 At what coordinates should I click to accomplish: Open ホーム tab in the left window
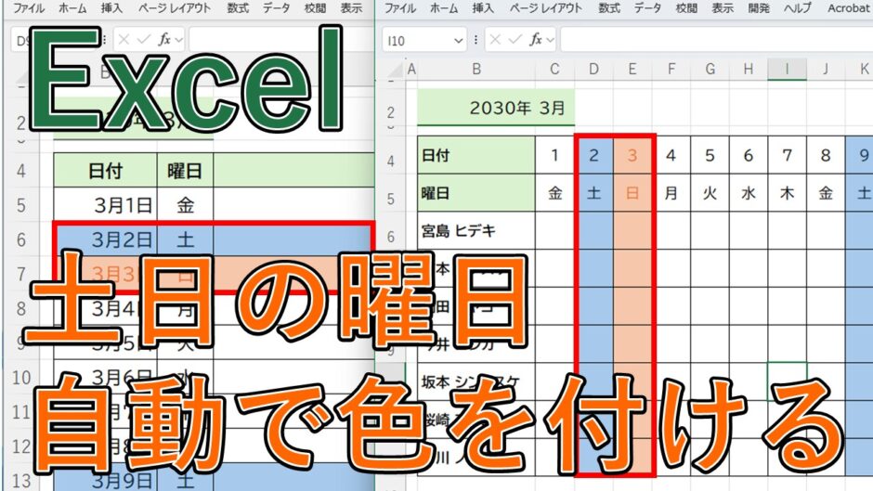coord(73,8)
